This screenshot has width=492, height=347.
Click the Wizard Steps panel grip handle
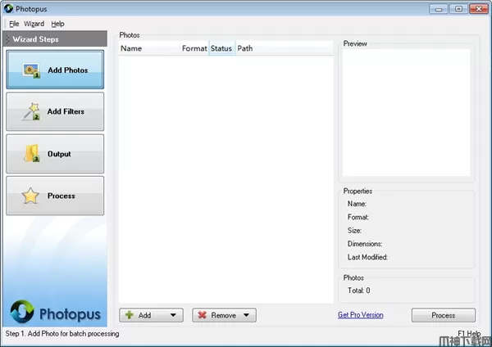click(x=7, y=39)
